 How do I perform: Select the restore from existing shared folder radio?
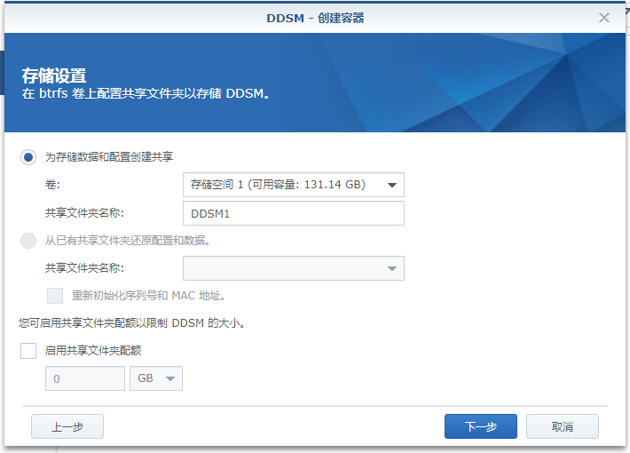[x=29, y=240]
